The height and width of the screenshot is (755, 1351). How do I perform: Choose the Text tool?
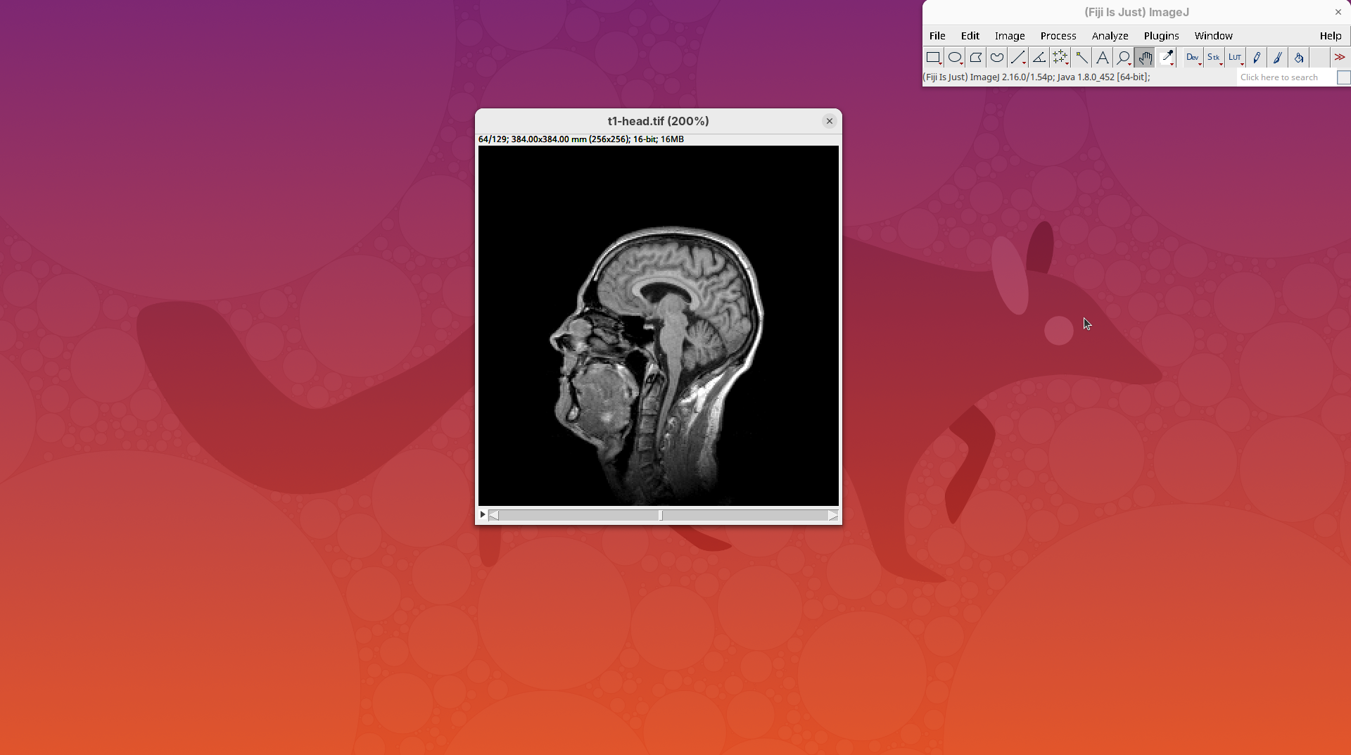coord(1103,58)
